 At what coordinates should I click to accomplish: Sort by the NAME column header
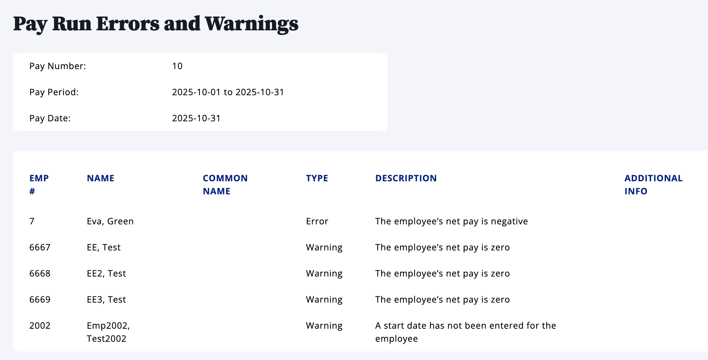[100, 178]
